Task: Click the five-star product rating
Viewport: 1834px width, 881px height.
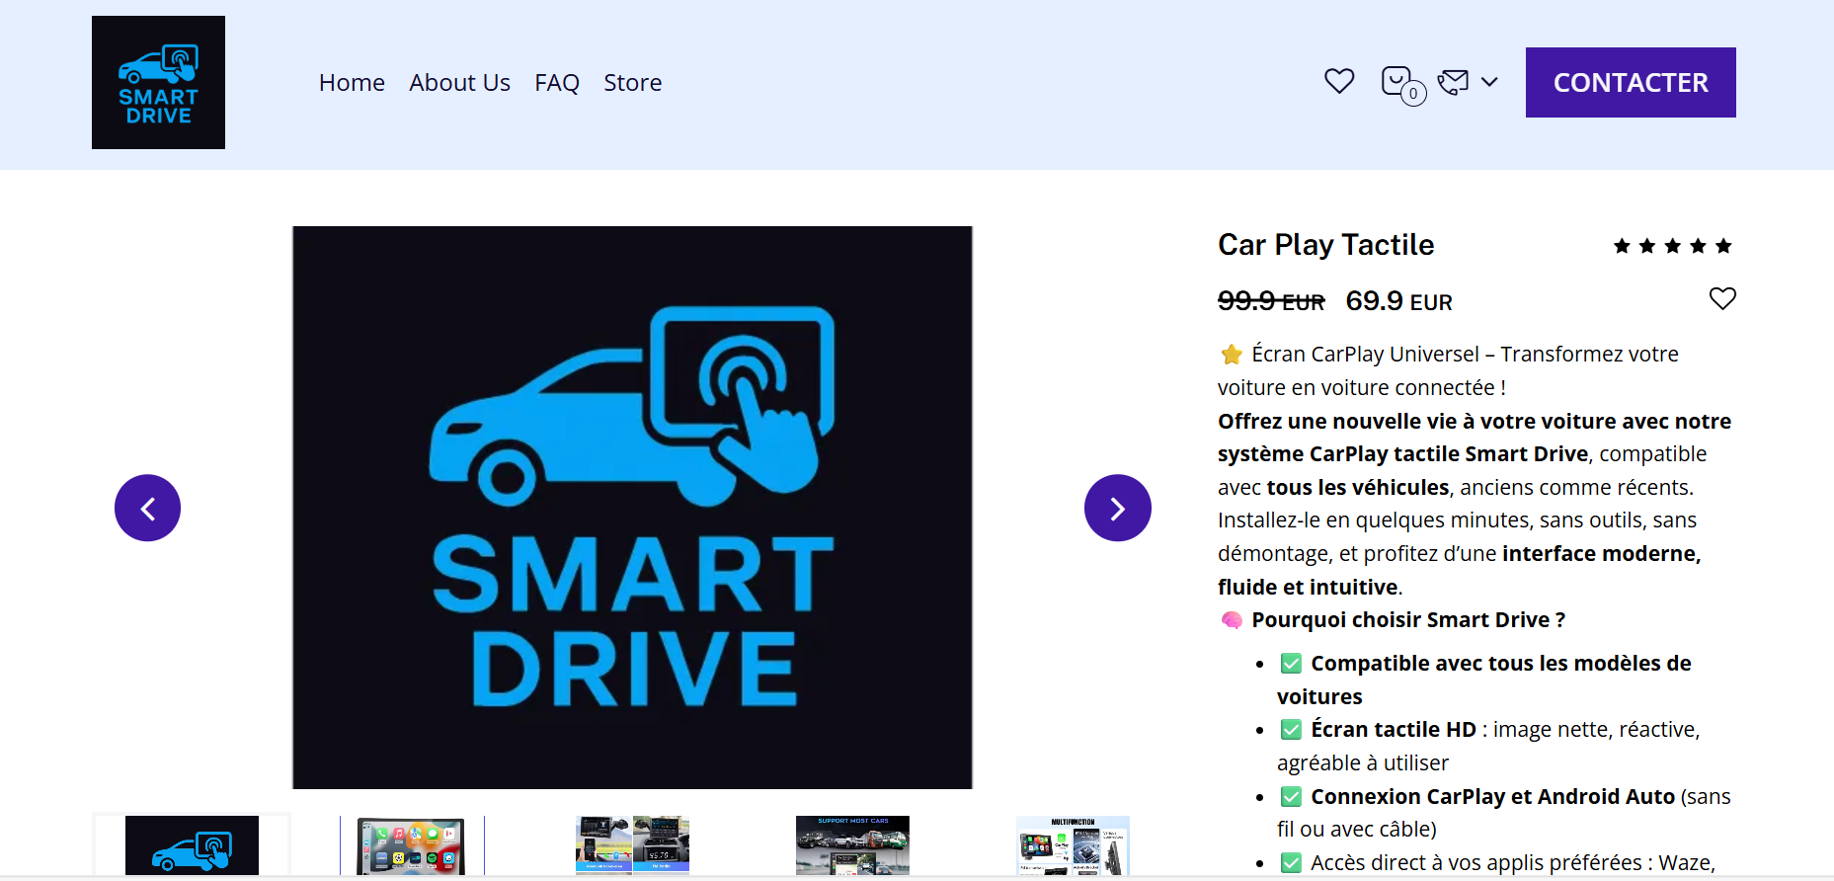Action: (x=1671, y=246)
